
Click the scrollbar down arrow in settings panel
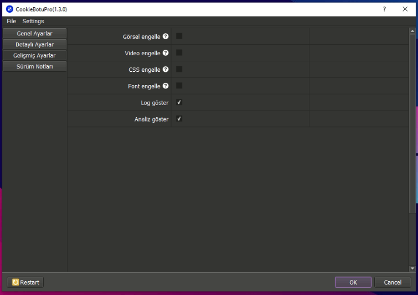(412, 269)
